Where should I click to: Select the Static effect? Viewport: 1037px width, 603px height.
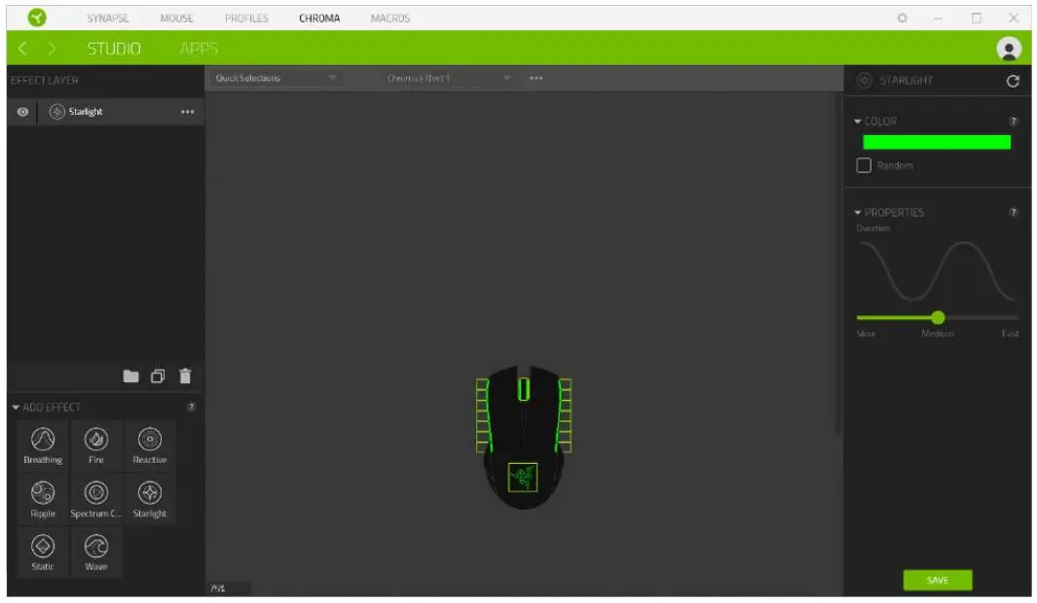click(42, 551)
